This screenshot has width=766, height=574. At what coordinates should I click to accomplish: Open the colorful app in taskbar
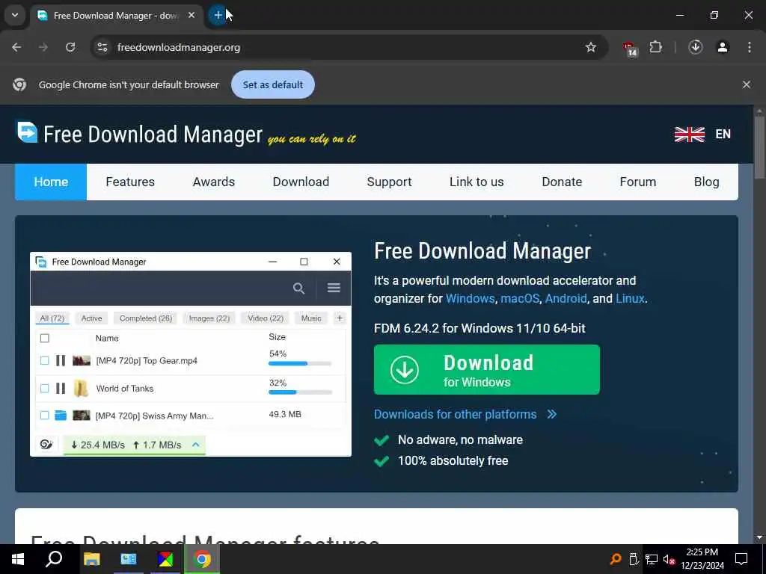pos(165,559)
